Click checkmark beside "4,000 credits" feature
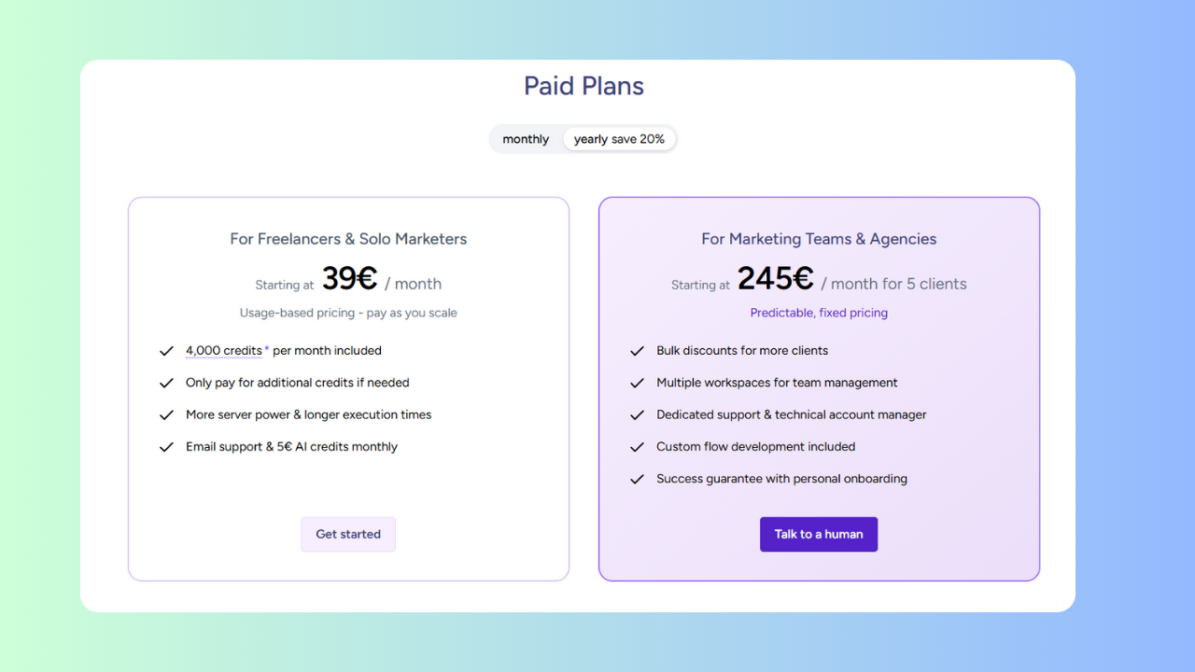The width and height of the screenshot is (1195, 672). click(x=166, y=350)
